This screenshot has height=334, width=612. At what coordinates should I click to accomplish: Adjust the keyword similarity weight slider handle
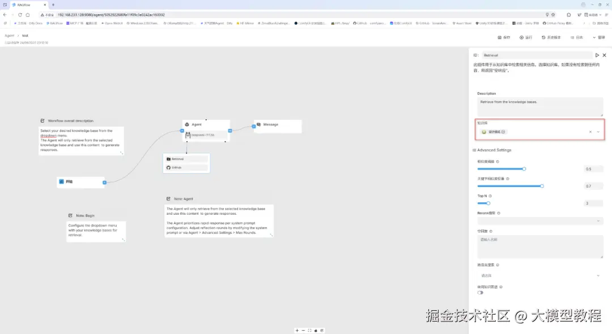pyautogui.click(x=542, y=186)
